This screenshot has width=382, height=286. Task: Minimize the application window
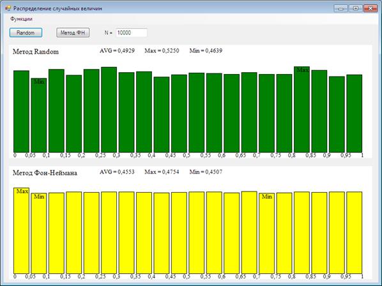pyautogui.click(x=341, y=8)
